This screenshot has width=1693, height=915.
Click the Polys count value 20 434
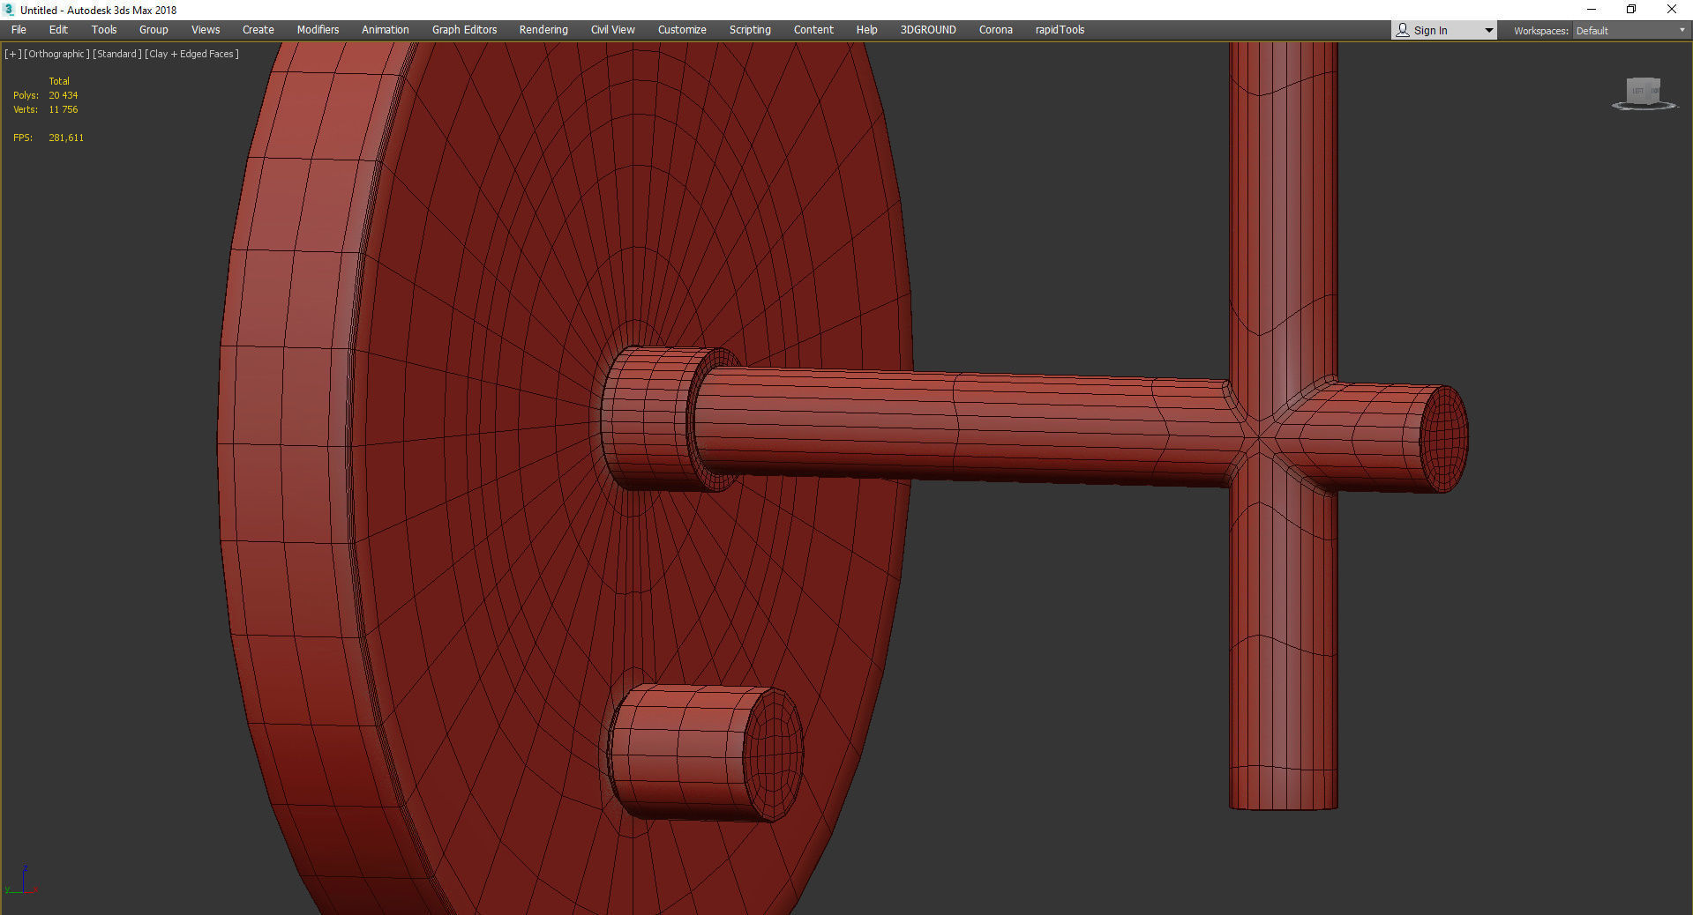tap(64, 95)
